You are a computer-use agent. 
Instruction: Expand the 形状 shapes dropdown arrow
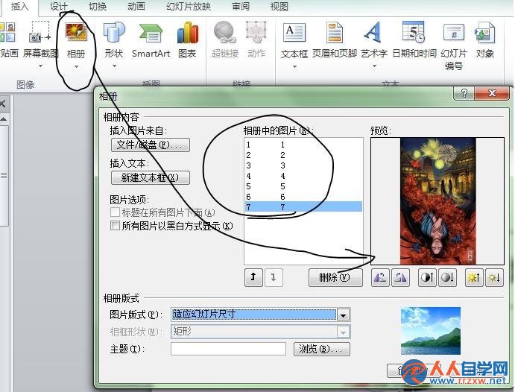[114, 66]
